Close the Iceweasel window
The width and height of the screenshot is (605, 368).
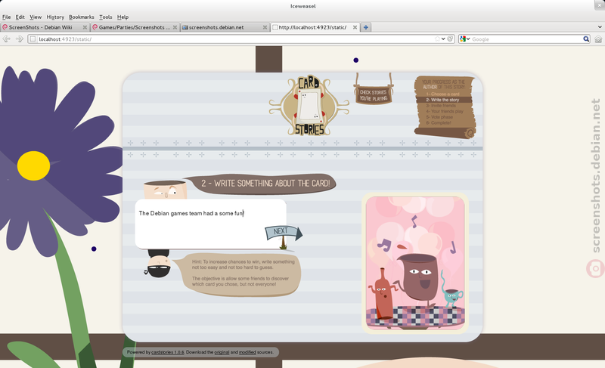599,5
